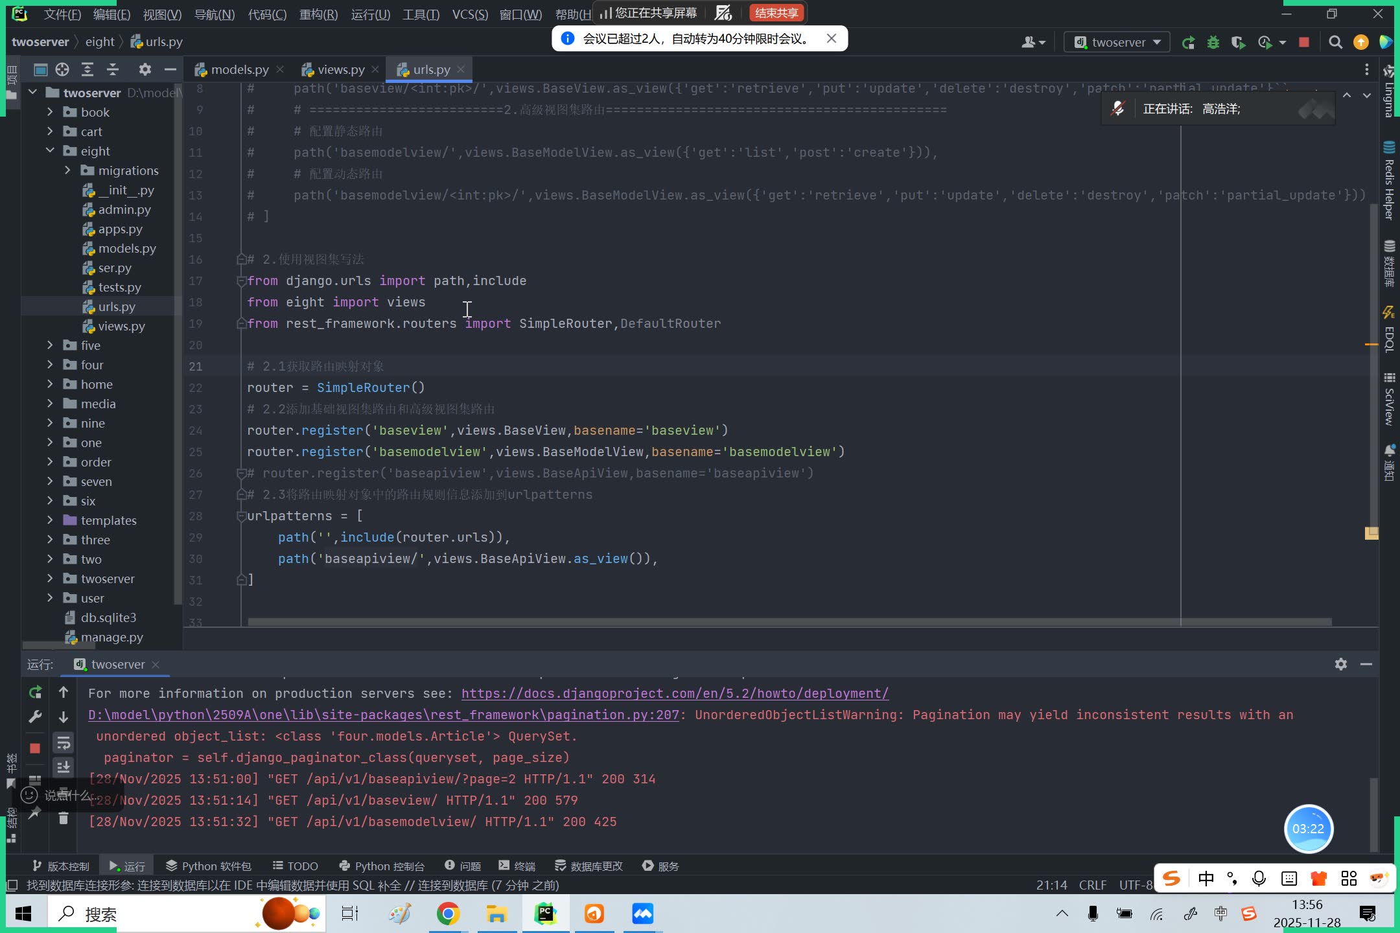Toggle the code fold marker on line 28
This screenshot has height=933, width=1400.
tap(241, 516)
